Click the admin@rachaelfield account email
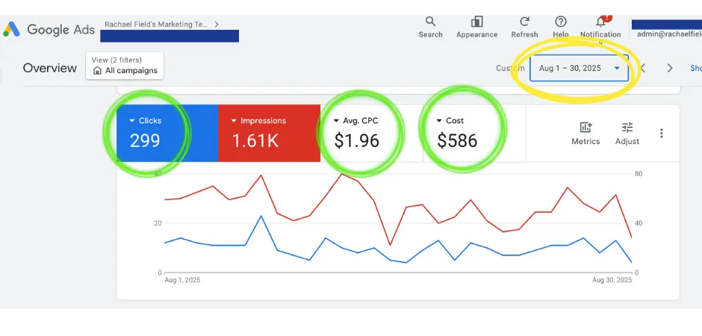Screen dimensions: 702x336 tap(669, 34)
